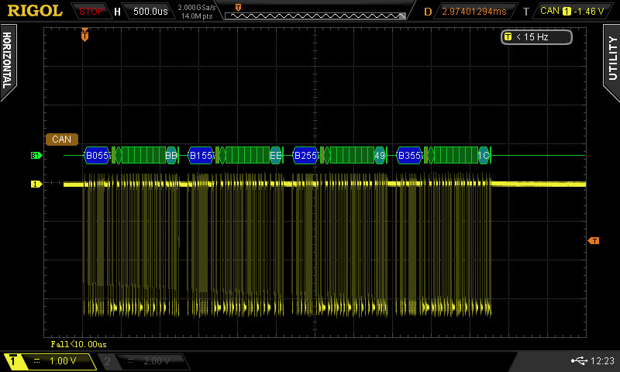Click the orange trigger position marker atop the grid
620x372 pixels.
coord(85,34)
